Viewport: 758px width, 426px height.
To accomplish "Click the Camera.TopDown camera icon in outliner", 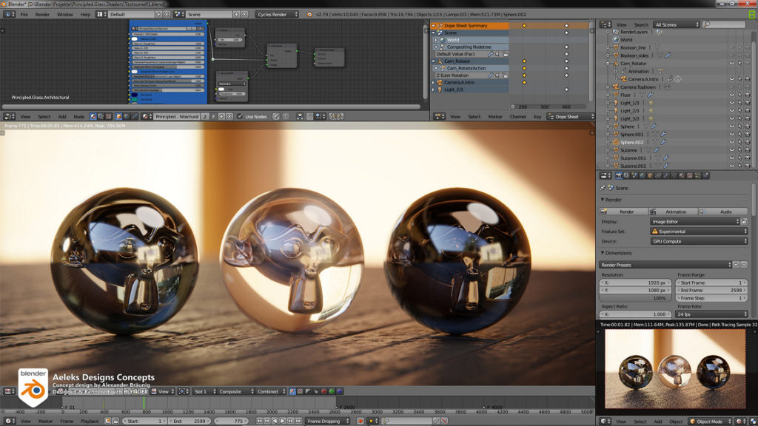I will pos(616,87).
